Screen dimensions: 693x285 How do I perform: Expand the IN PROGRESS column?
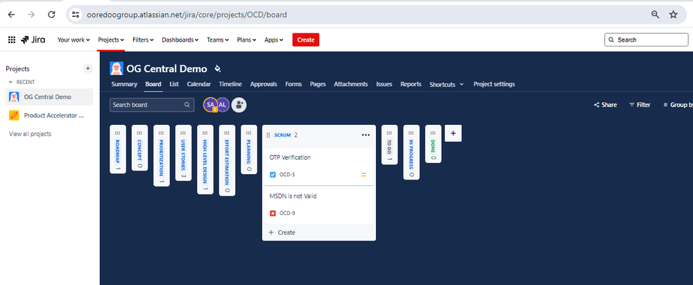pyautogui.click(x=411, y=153)
